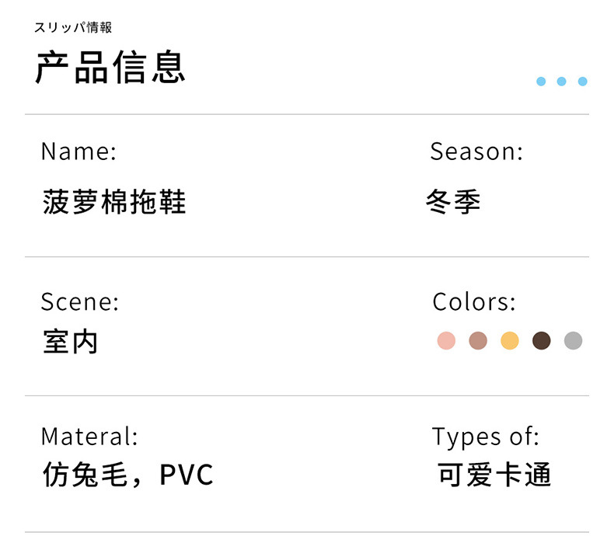
Task: Click the last blue dot at top right
Action: tap(583, 82)
